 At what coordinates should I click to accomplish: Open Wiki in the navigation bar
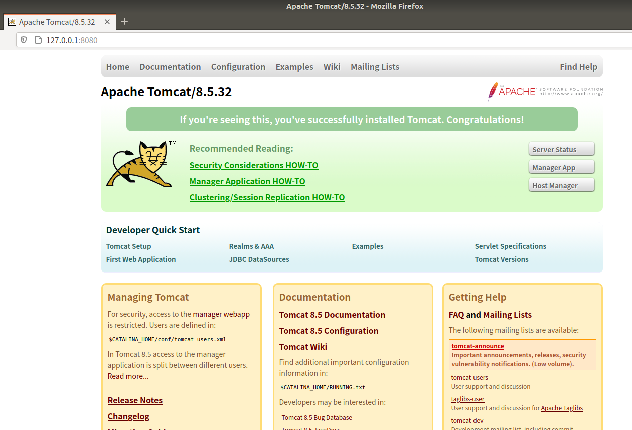332,67
